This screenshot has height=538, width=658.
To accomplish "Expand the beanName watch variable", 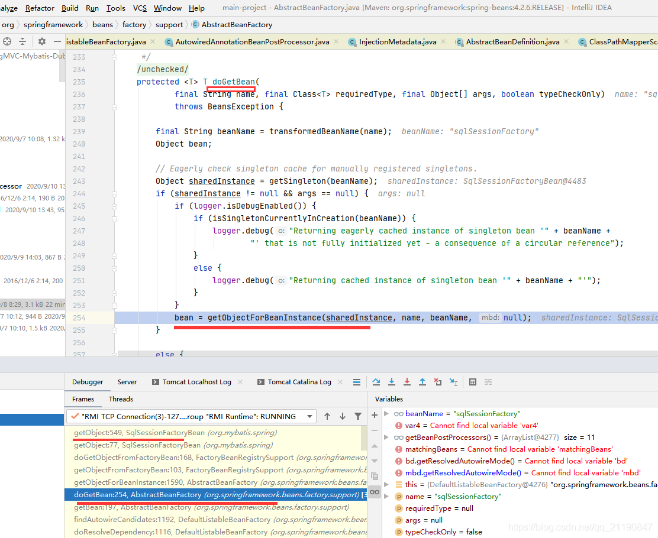I will pyautogui.click(x=386, y=413).
